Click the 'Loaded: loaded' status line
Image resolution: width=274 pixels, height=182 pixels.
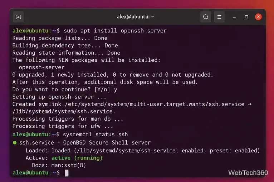click(x=143, y=151)
